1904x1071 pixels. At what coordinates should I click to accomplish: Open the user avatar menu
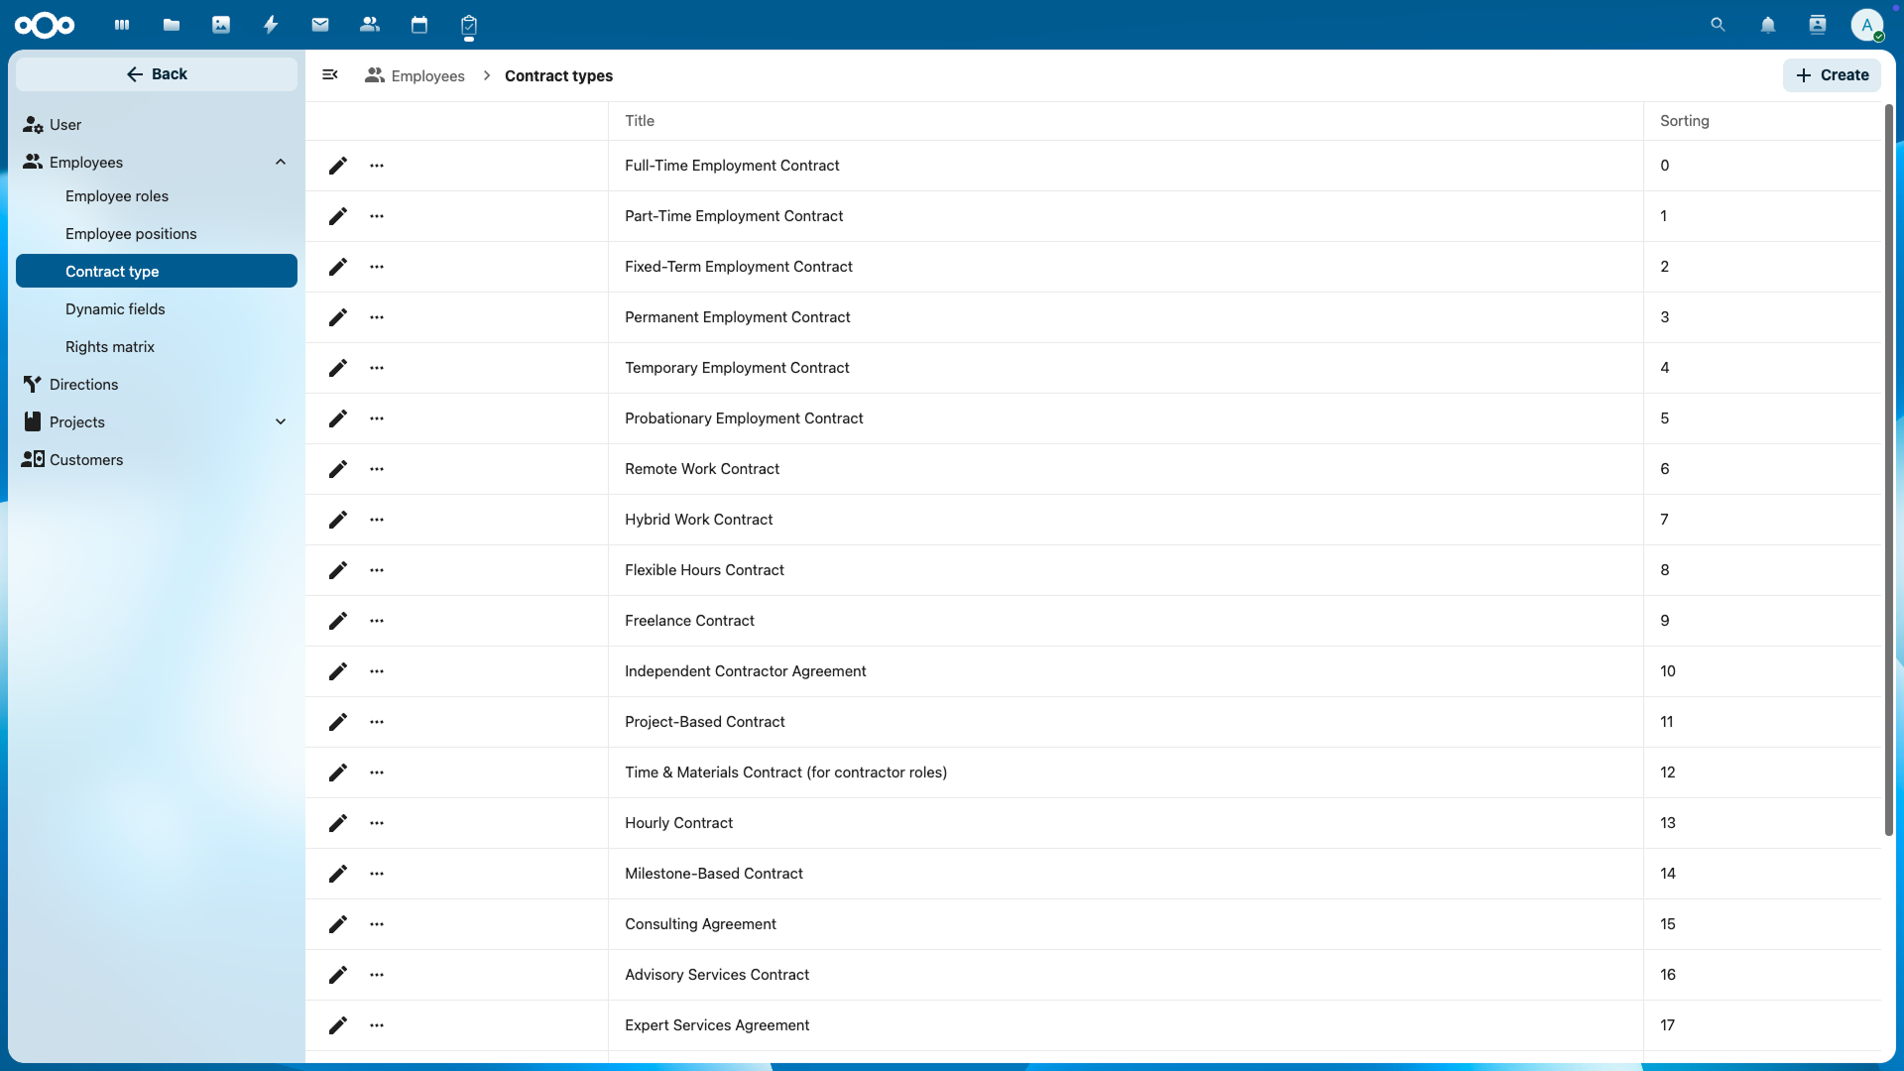[1866, 25]
